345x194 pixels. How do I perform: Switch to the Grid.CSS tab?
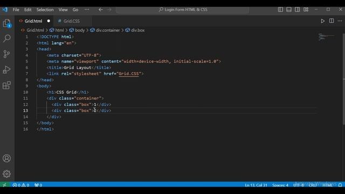(x=72, y=21)
